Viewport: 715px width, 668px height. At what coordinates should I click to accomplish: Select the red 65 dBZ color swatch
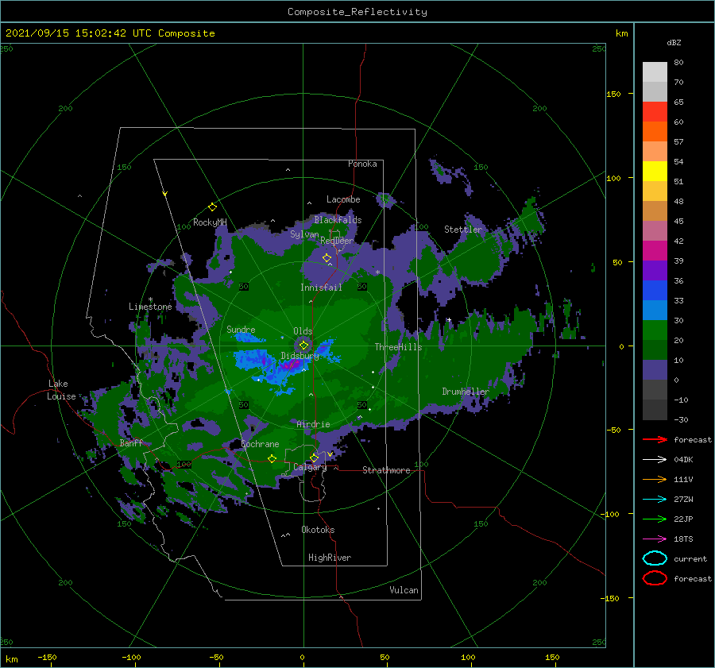655,112
